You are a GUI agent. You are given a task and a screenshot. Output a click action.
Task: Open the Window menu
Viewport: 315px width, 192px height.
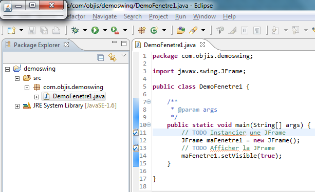205,16
